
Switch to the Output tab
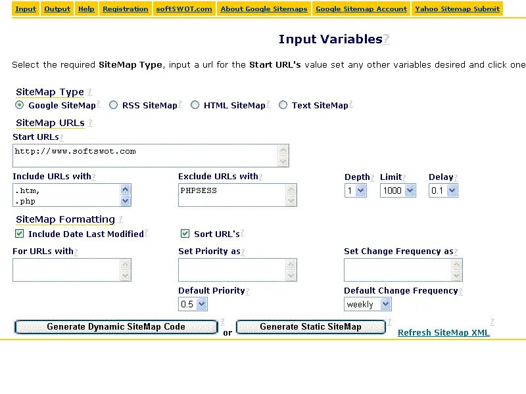coord(57,9)
